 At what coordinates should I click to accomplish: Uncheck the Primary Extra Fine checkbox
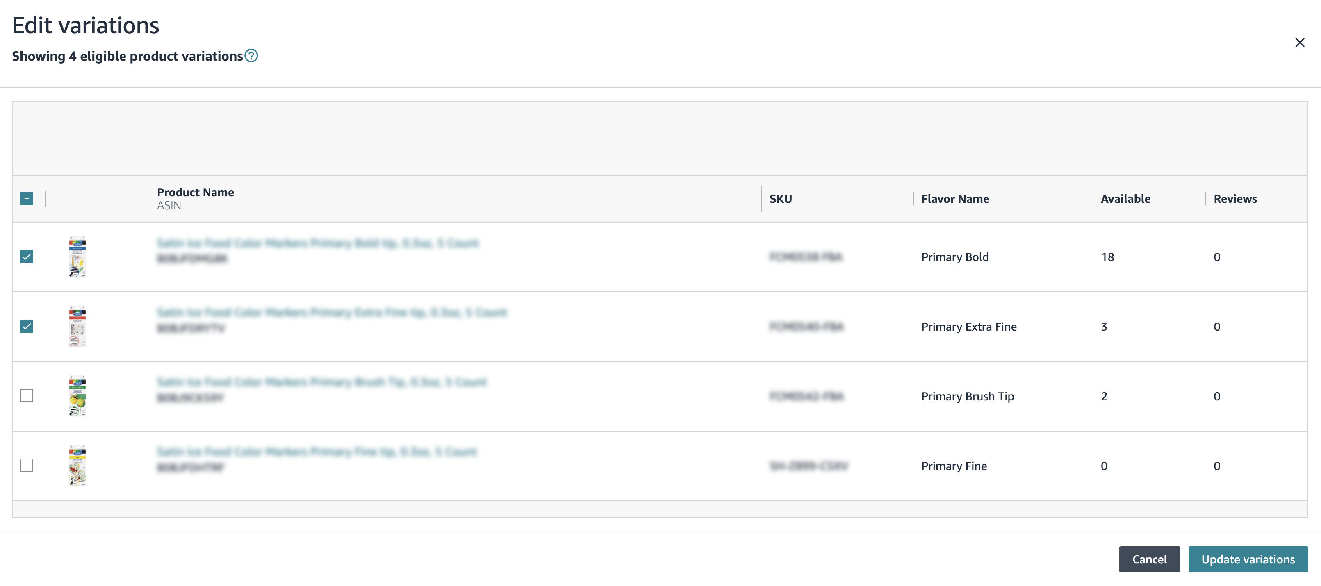pyautogui.click(x=27, y=327)
